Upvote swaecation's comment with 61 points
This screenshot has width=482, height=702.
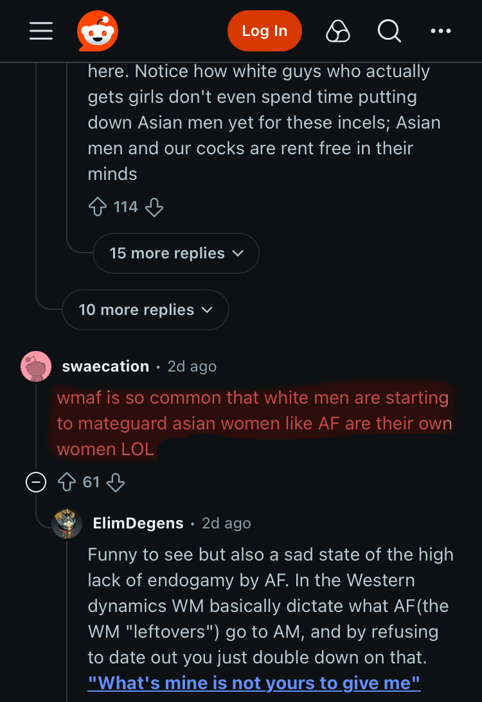67,482
